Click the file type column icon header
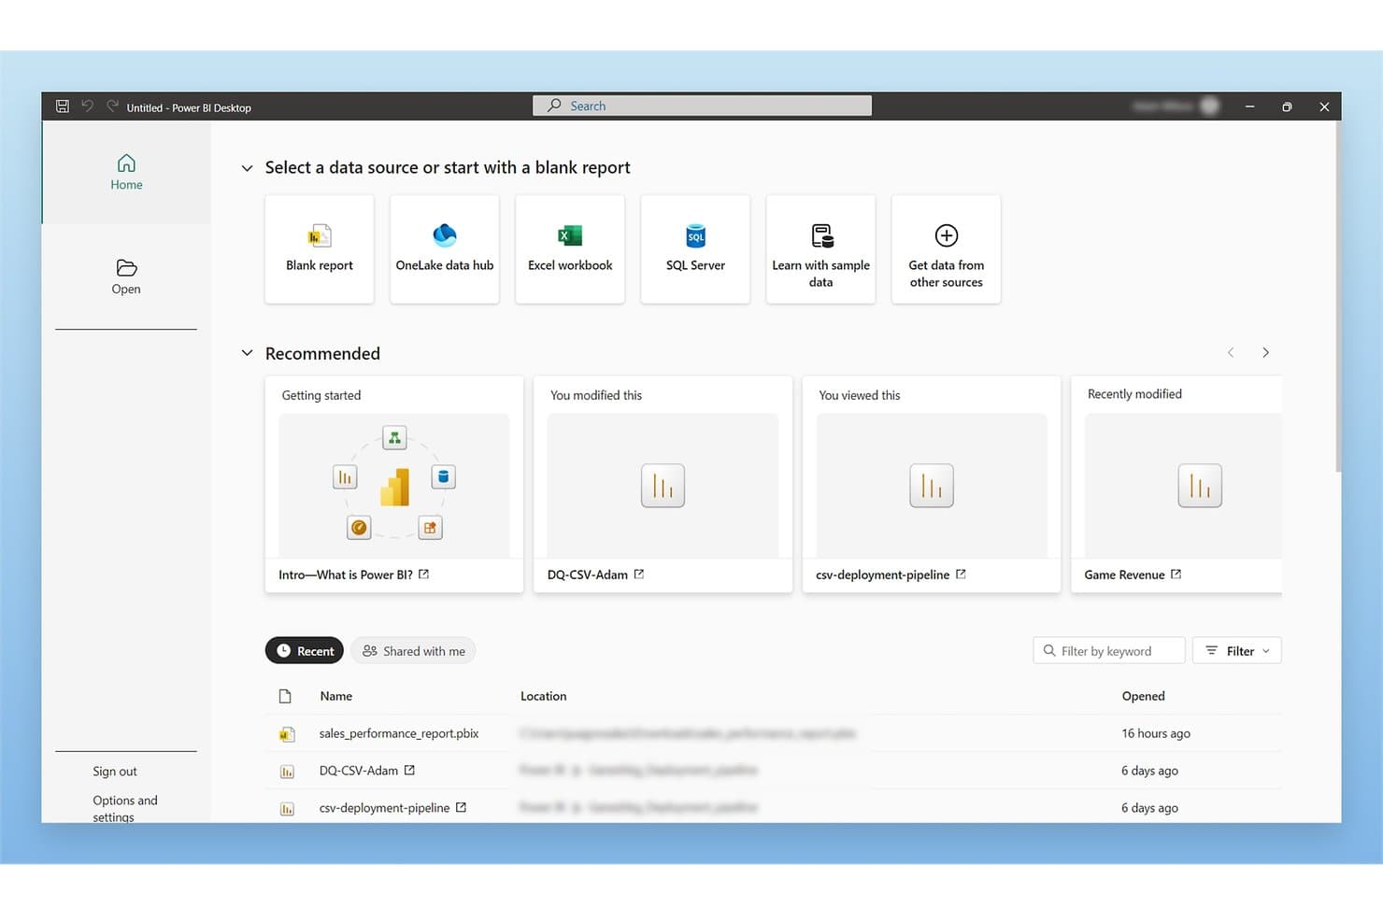 coord(285,696)
